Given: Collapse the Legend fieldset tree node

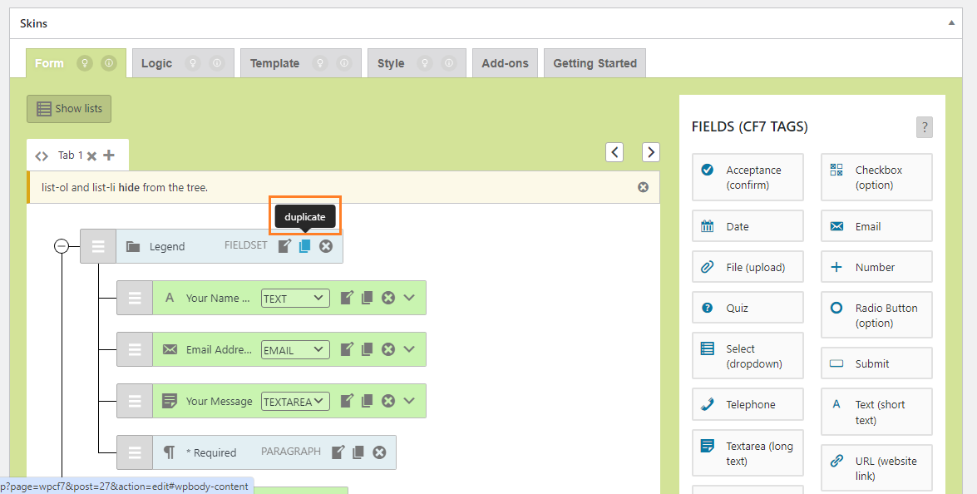Looking at the screenshot, I should coord(62,247).
